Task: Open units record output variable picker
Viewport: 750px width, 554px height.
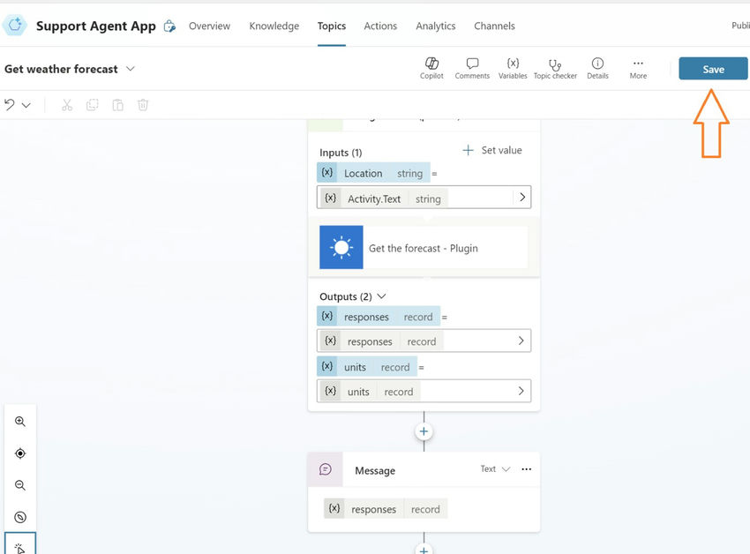Action: (521, 391)
